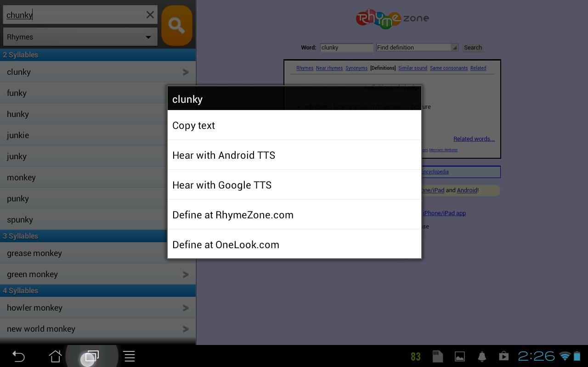Click the Android link
The width and height of the screenshot is (588, 367).
pos(467,190)
